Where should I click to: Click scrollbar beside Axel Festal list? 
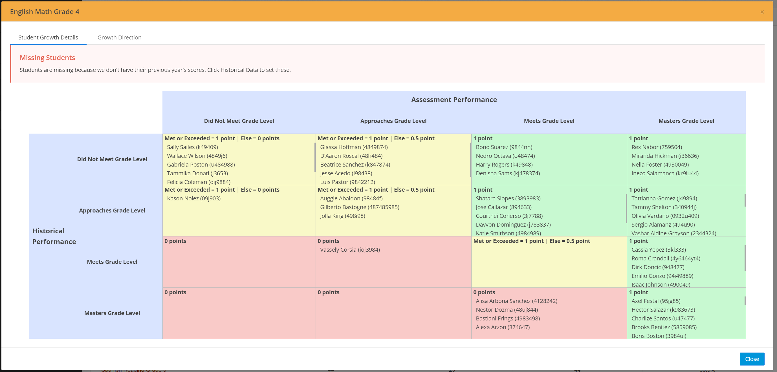(x=745, y=300)
